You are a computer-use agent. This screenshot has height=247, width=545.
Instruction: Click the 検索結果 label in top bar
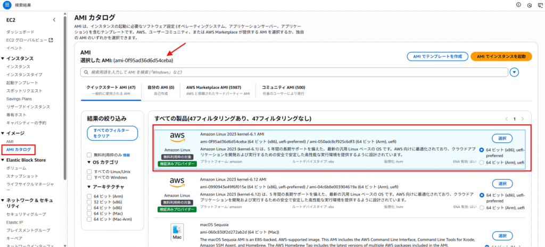click(x=22, y=5)
